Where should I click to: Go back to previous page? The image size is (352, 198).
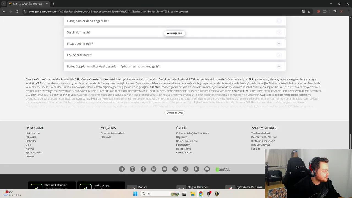(4, 12)
